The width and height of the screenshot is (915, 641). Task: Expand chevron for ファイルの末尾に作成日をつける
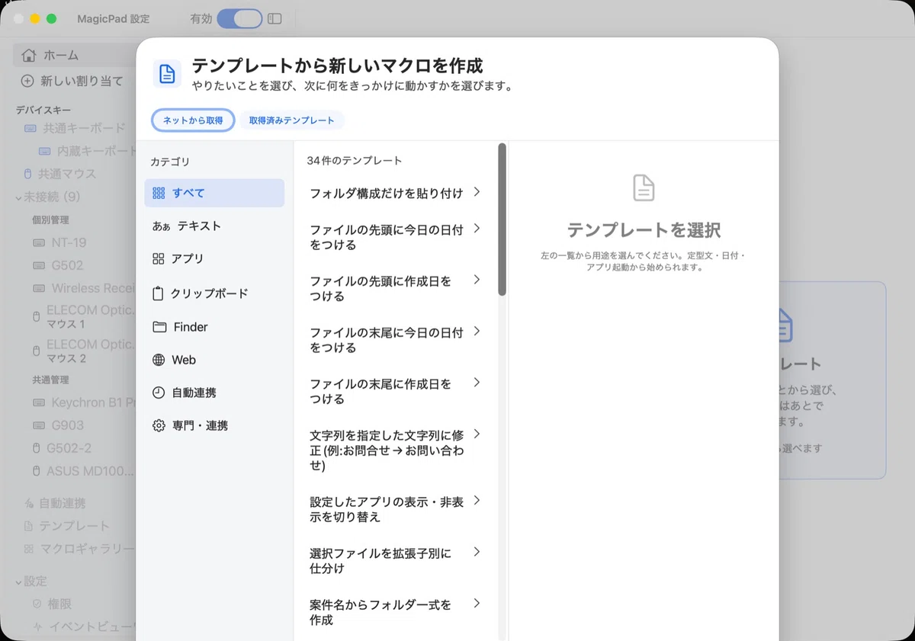click(477, 382)
